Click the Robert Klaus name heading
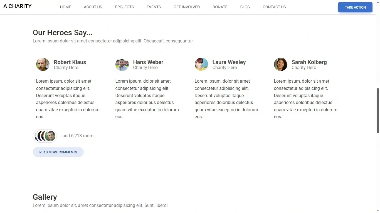The width and height of the screenshot is (380, 213). click(x=70, y=62)
